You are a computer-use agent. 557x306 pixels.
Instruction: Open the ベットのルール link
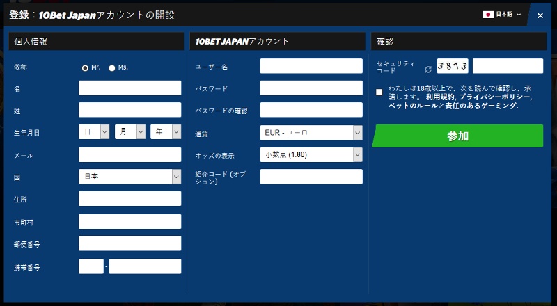coord(413,106)
